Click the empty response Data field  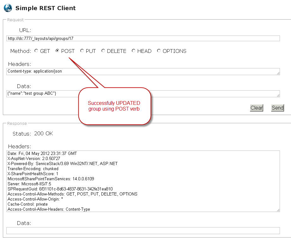point(143,230)
